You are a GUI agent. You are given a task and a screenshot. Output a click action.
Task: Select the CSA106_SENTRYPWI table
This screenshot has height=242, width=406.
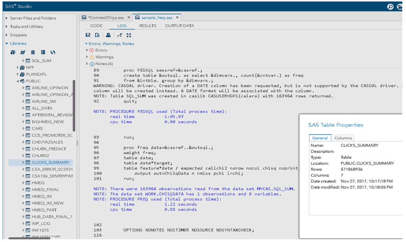pos(52,176)
